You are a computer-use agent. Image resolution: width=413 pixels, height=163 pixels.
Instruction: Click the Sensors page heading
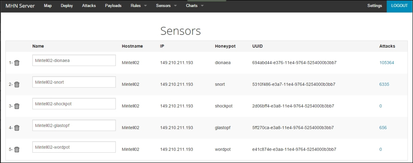click(181, 31)
